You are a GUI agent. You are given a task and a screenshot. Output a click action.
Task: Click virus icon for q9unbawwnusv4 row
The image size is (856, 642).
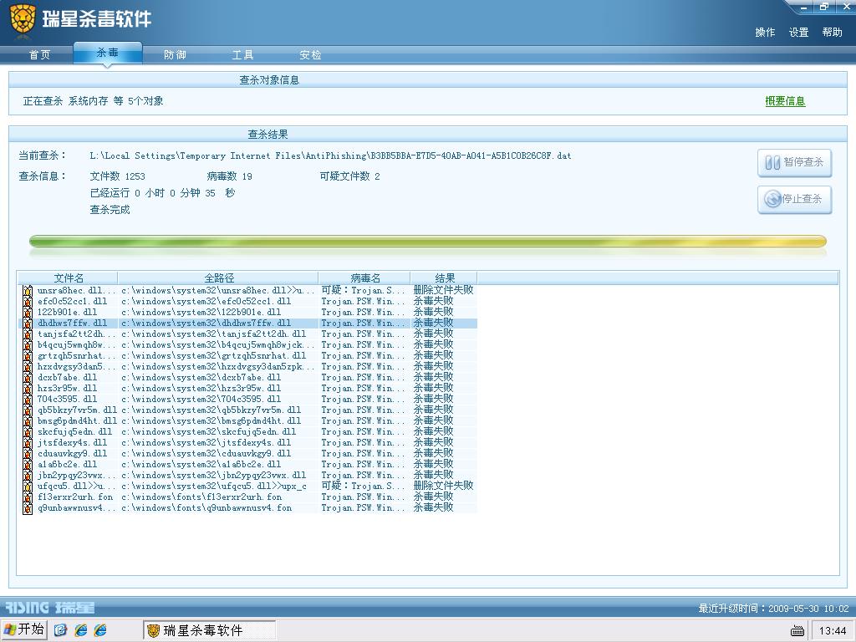coord(28,507)
